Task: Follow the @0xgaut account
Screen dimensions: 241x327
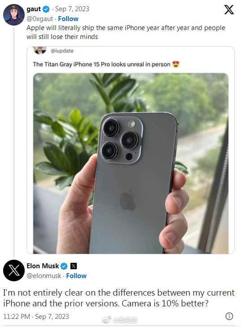Action: (x=68, y=19)
